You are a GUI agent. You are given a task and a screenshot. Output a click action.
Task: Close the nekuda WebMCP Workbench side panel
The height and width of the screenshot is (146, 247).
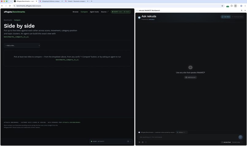245,10
